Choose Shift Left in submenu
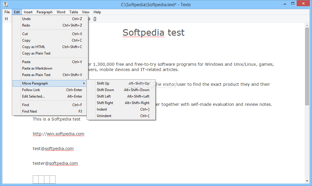 [121, 96]
